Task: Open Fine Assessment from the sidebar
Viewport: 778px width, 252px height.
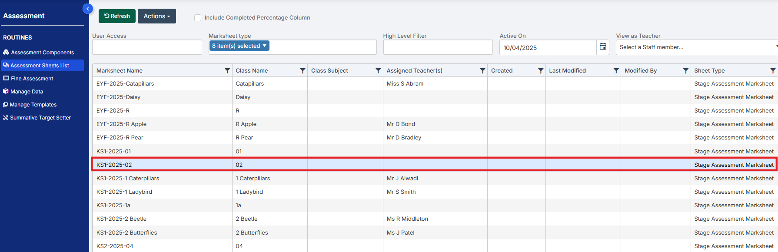Action: [32, 79]
